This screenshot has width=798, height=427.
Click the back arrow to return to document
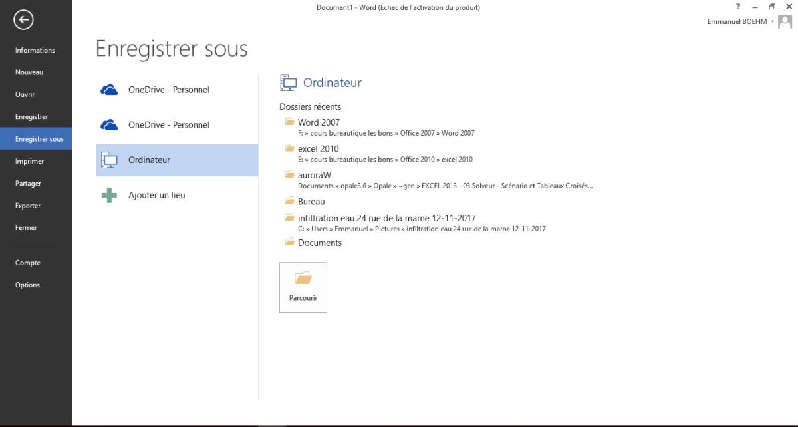(x=24, y=20)
